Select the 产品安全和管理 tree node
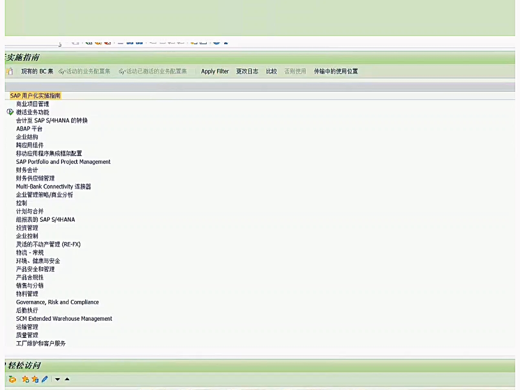This screenshot has height=390, width=520. (x=35, y=269)
